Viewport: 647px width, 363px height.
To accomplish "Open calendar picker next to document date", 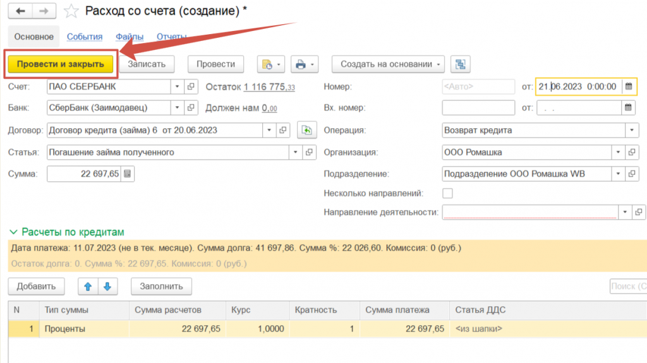I will click(628, 86).
